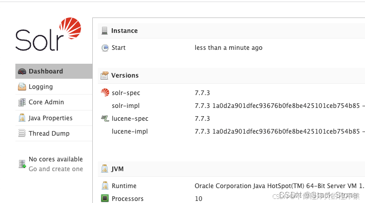The image size is (365, 203).
Task: Click the Start label
Action: pyautogui.click(x=118, y=48)
